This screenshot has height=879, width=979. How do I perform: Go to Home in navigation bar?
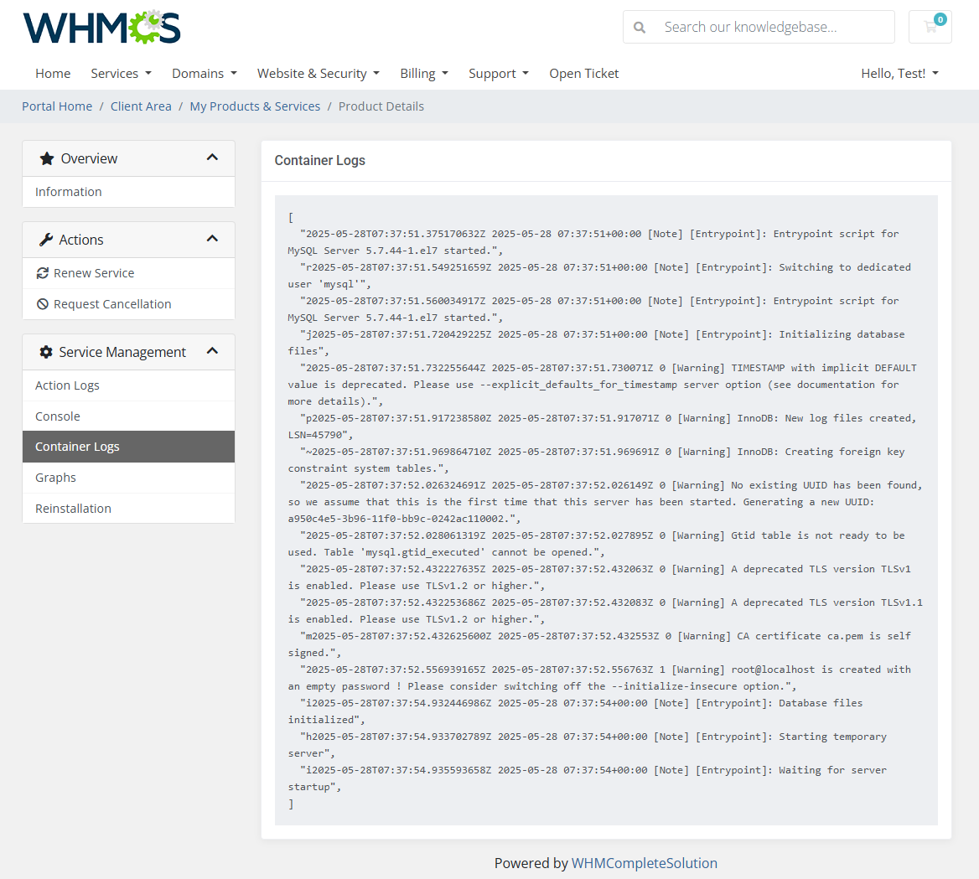53,73
